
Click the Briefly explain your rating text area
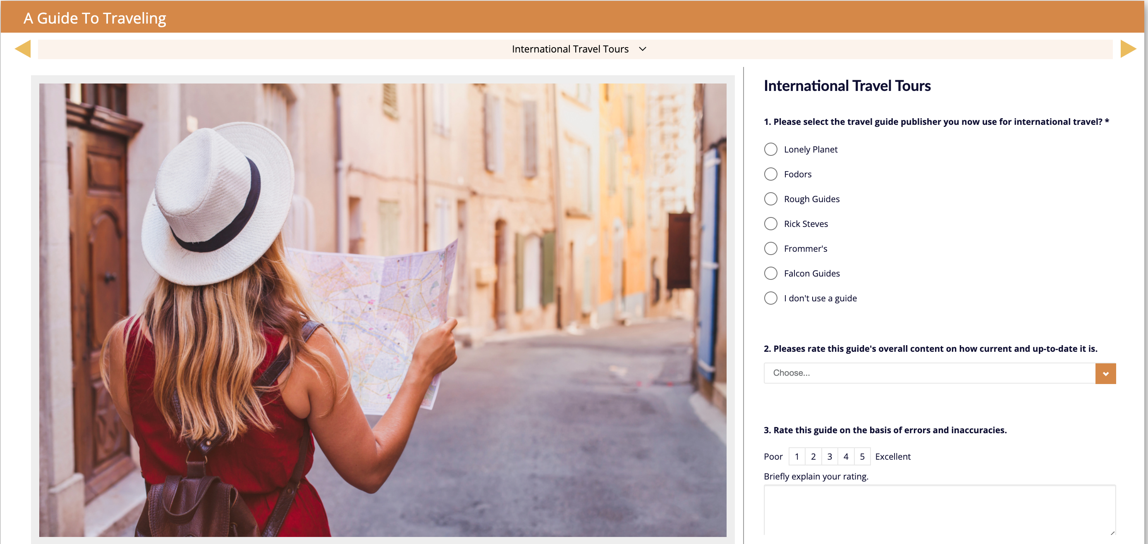(x=940, y=511)
